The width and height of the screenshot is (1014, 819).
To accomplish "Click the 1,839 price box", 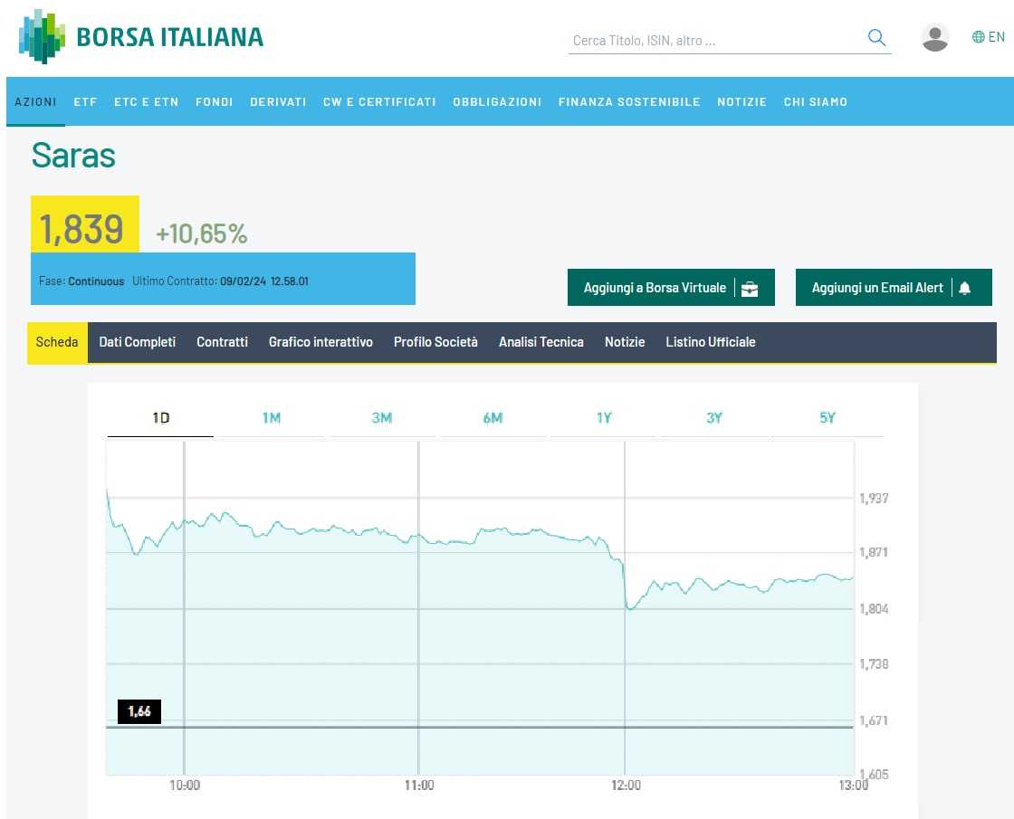I will click(85, 224).
